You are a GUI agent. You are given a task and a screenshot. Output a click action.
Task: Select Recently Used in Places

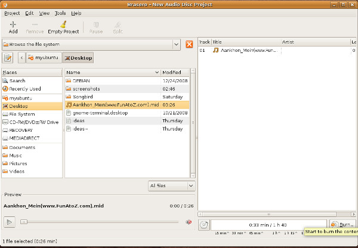point(25,89)
